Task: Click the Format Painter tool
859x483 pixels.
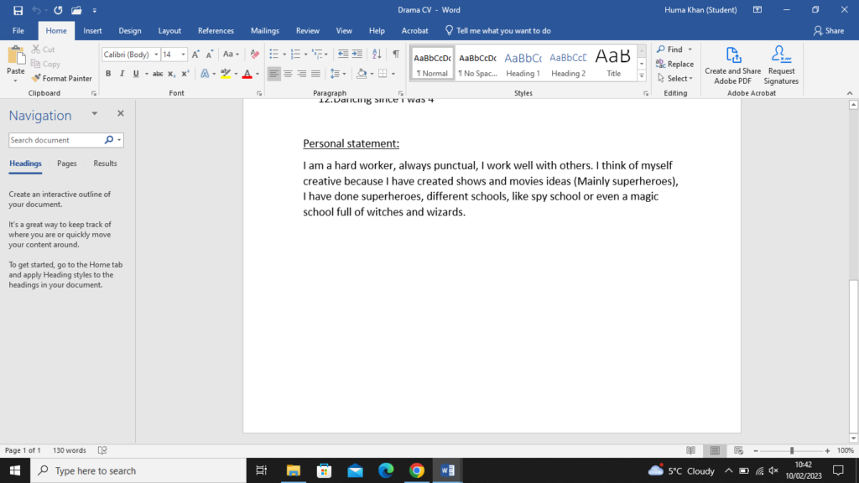Action: click(x=62, y=78)
